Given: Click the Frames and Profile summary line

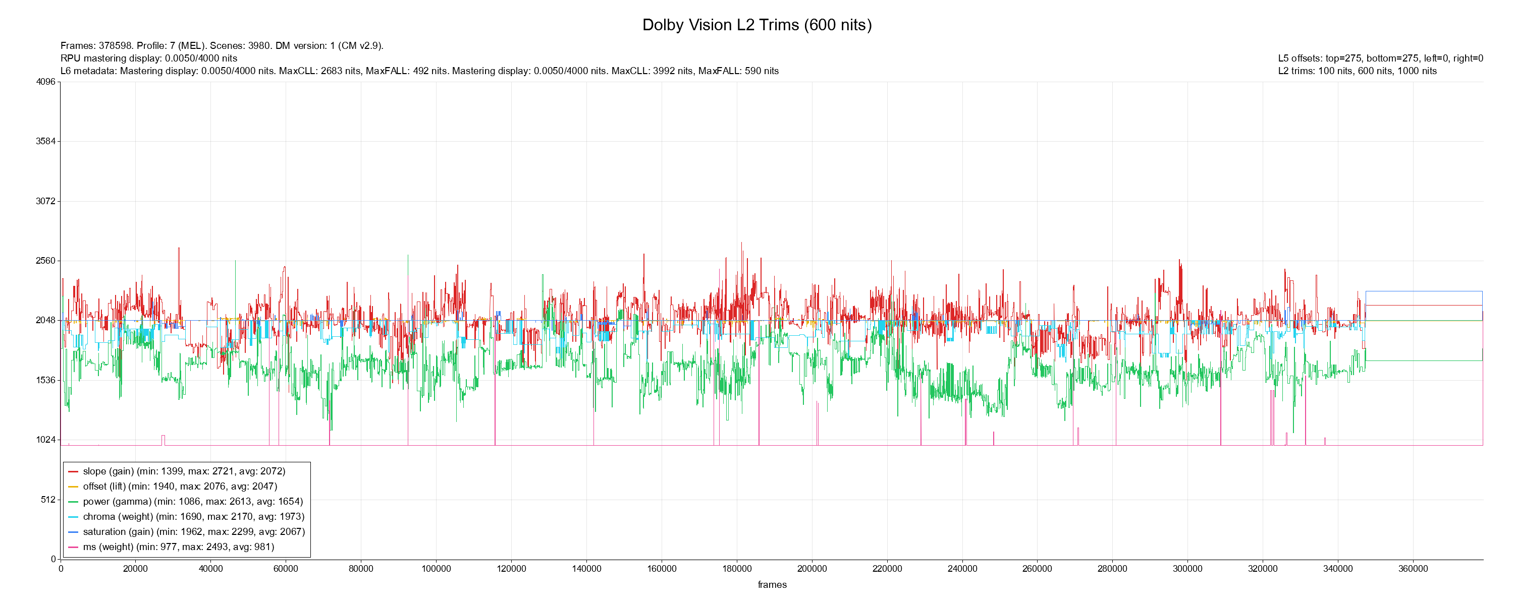Looking at the screenshot, I should (x=222, y=46).
